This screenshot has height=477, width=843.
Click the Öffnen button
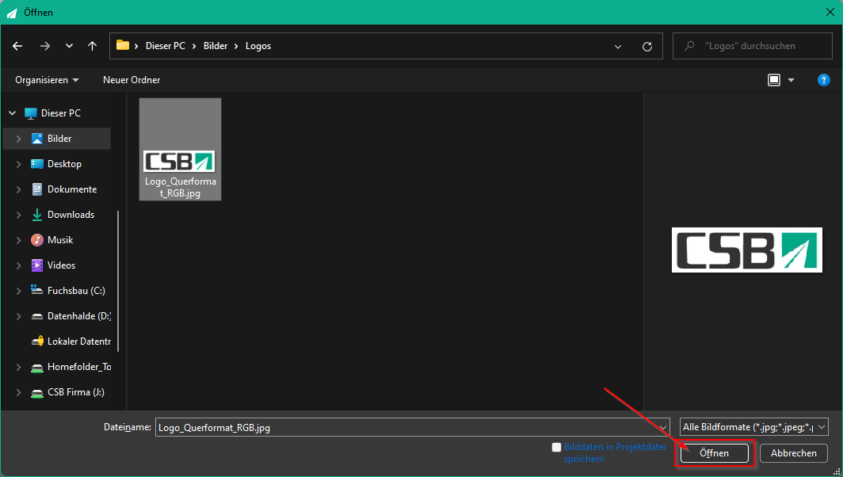coord(714,453)
